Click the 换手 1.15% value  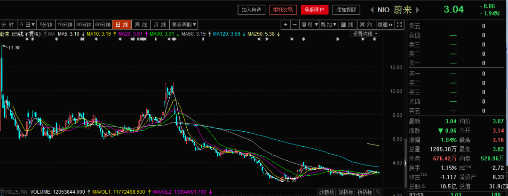[448, 168]
